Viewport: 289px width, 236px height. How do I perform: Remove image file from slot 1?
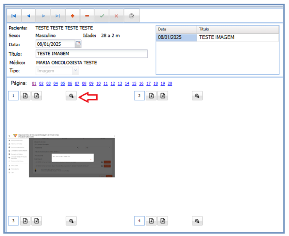pyautogui.click(x=37, y=96)
